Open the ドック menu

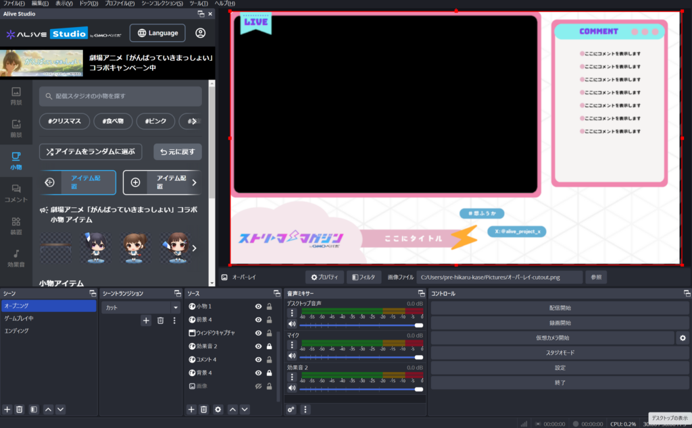click(89, 3)
